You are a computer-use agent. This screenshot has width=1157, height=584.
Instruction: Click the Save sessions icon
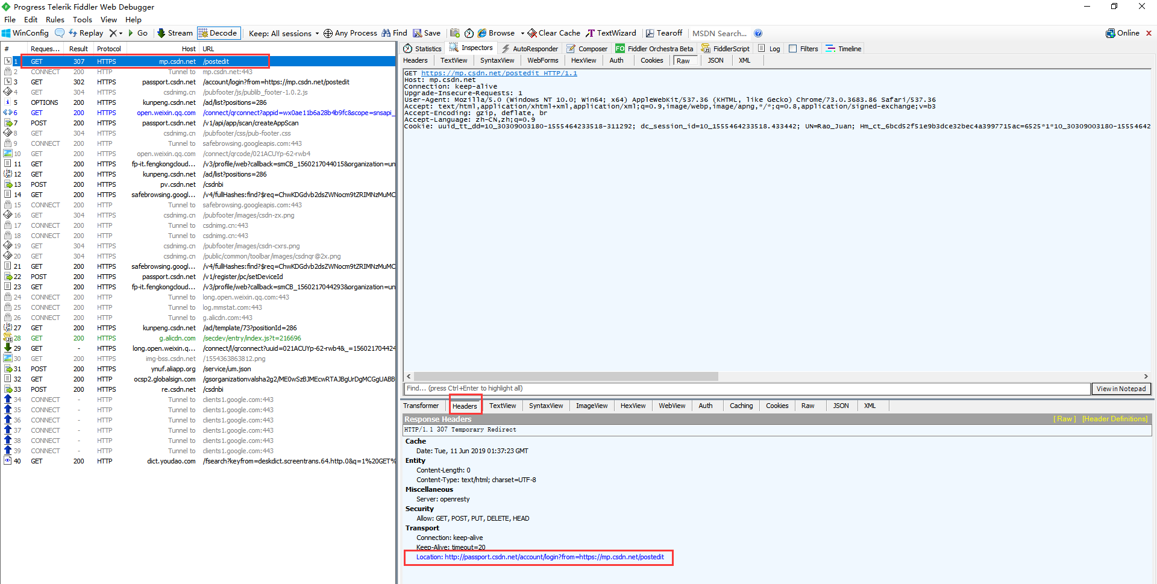pyautogui.click(x=417, y=33)
